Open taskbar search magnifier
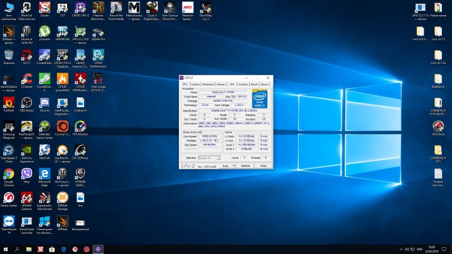 pos(17,249)
